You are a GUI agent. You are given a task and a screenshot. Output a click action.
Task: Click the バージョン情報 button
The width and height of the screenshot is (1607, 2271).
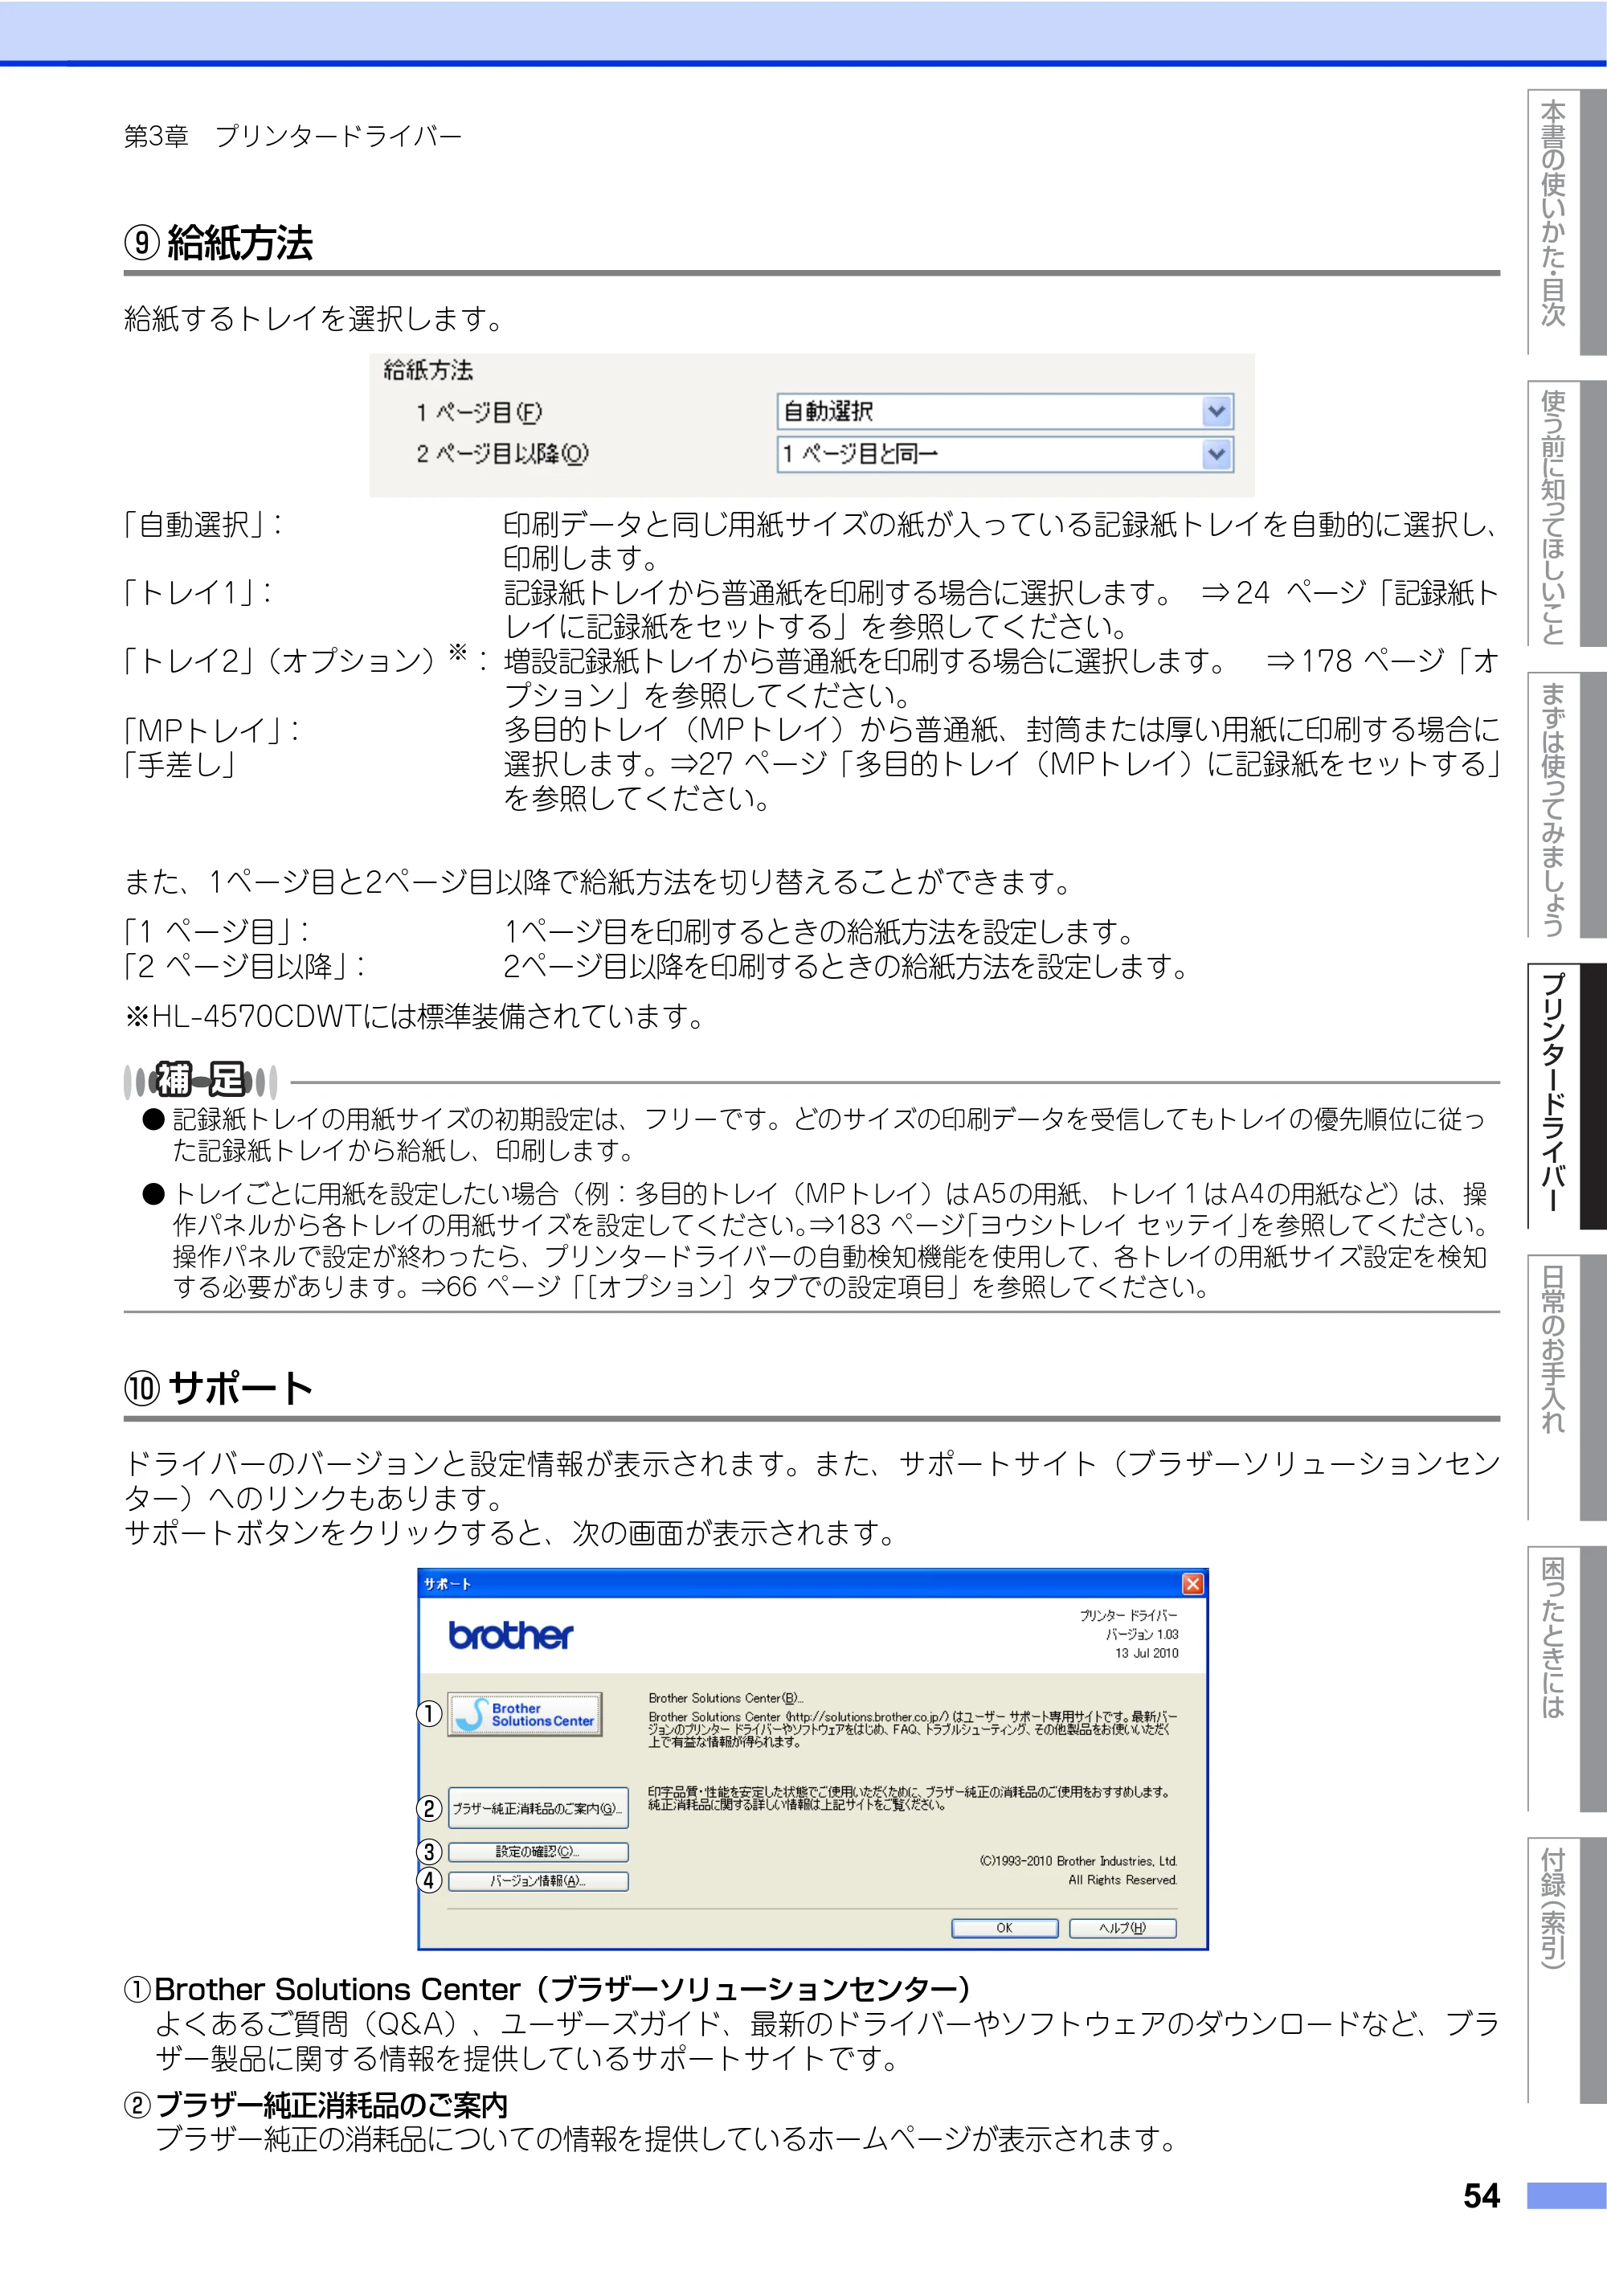click(538, 1881)
